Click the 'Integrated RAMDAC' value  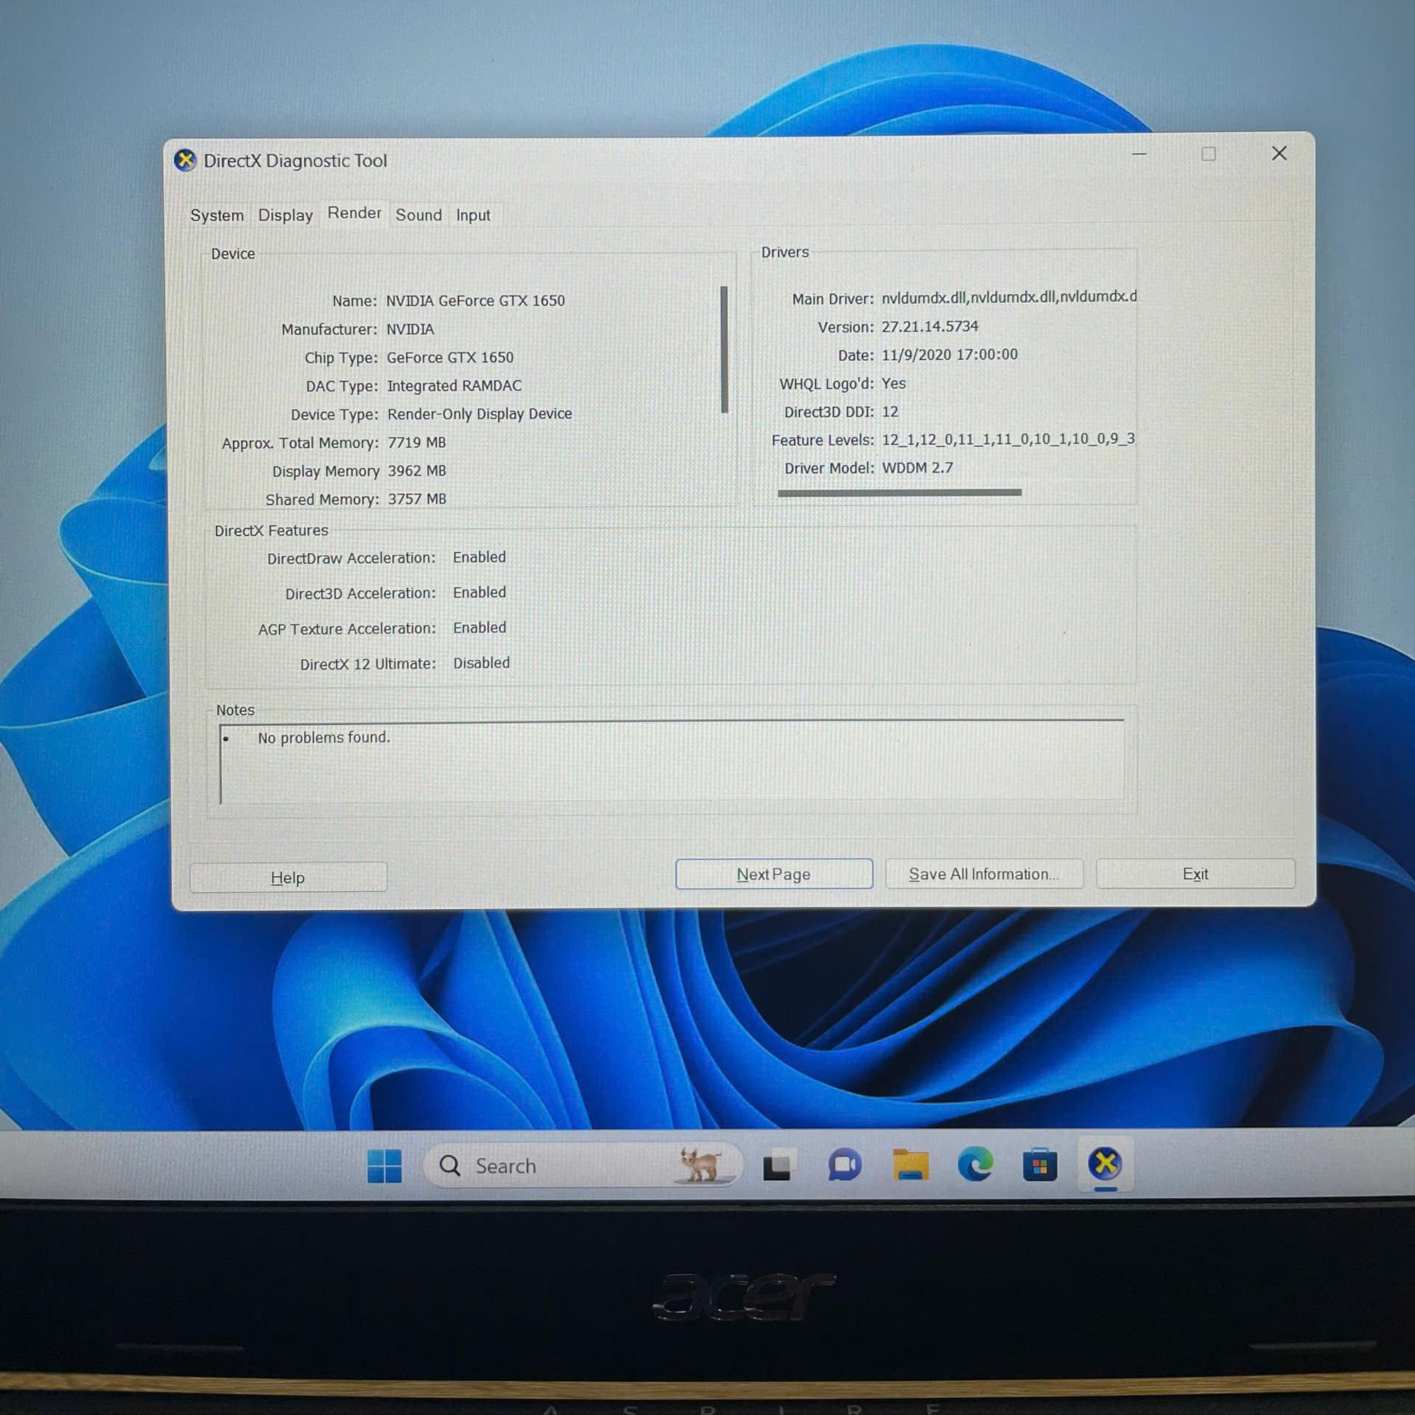[x=454, y=386]
